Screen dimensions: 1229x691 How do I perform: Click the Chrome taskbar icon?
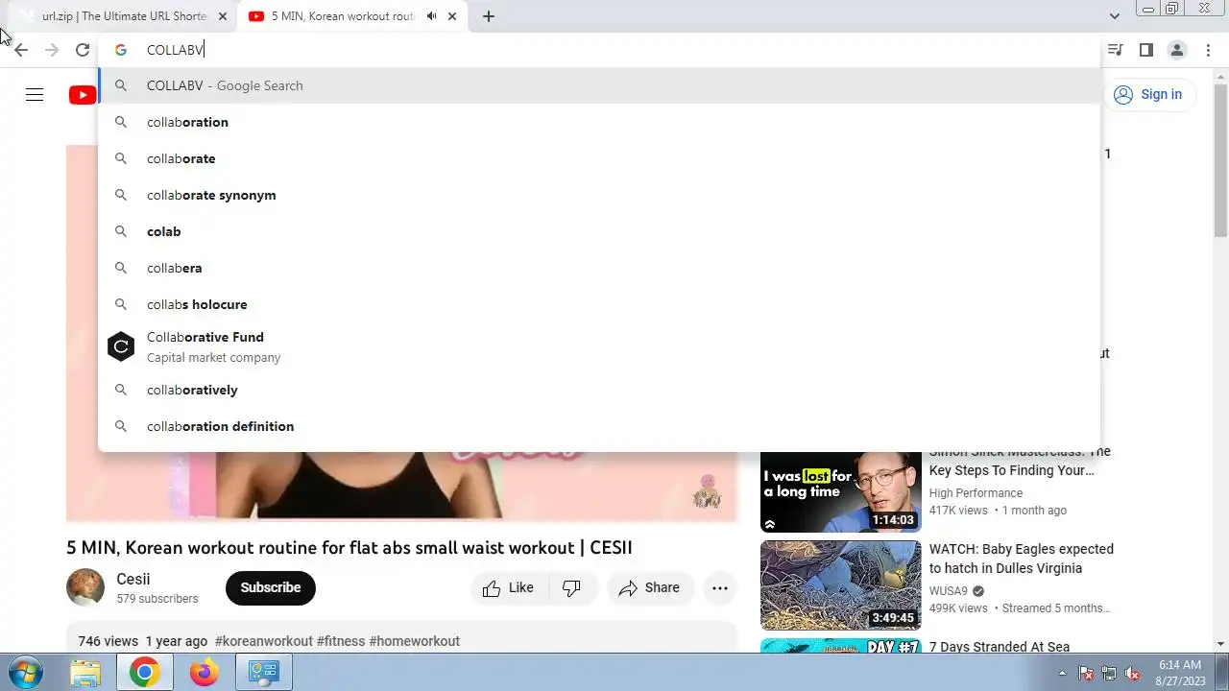click(145, 672)
